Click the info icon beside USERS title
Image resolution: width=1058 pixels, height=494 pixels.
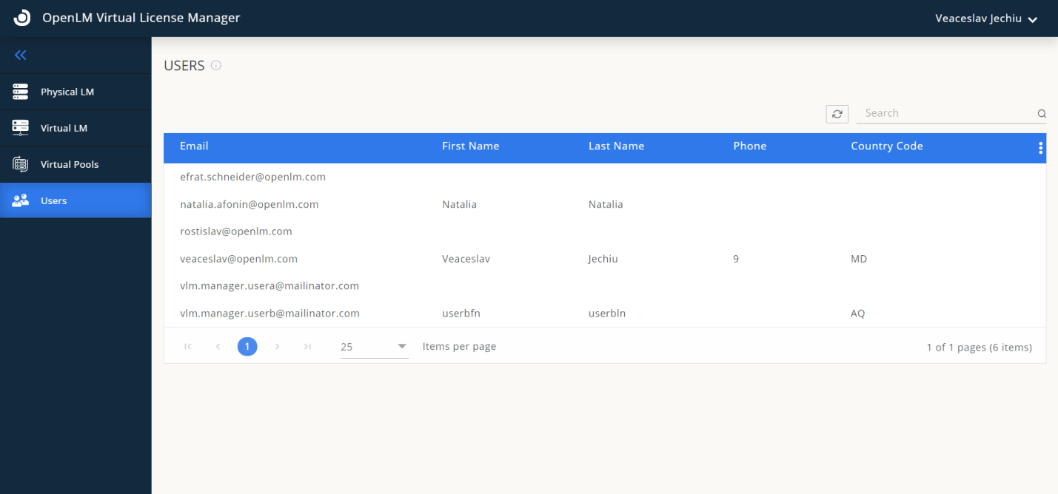[216, 66]
